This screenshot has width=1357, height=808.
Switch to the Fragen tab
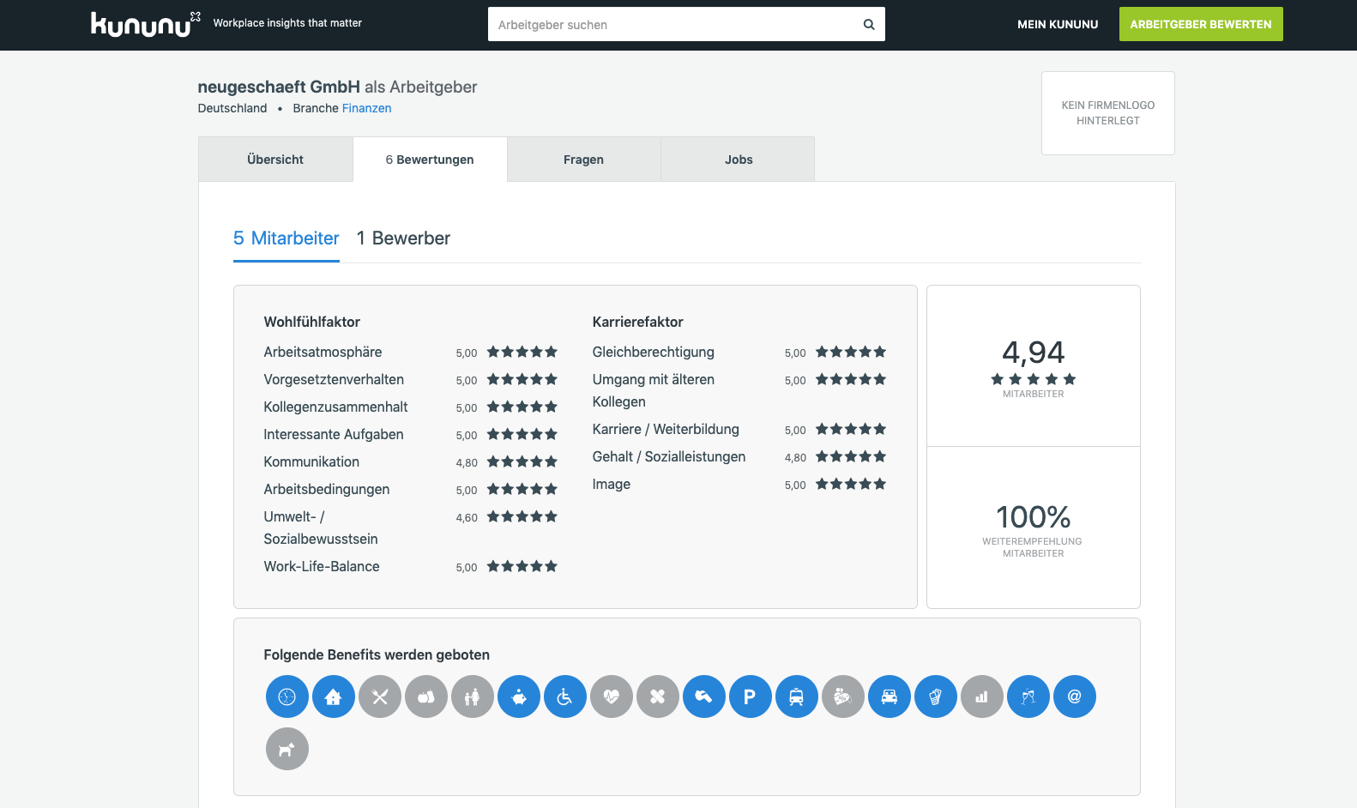tap(583, 160)
